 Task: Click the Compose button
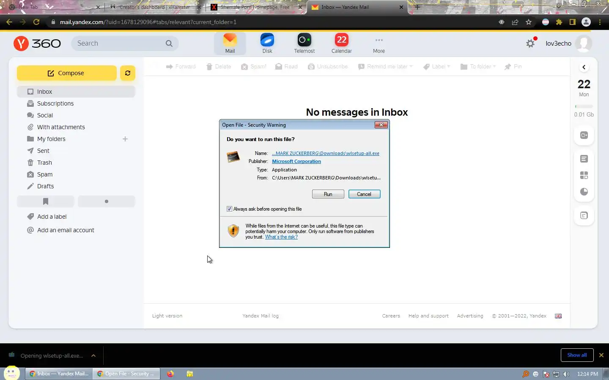(66, 73)
